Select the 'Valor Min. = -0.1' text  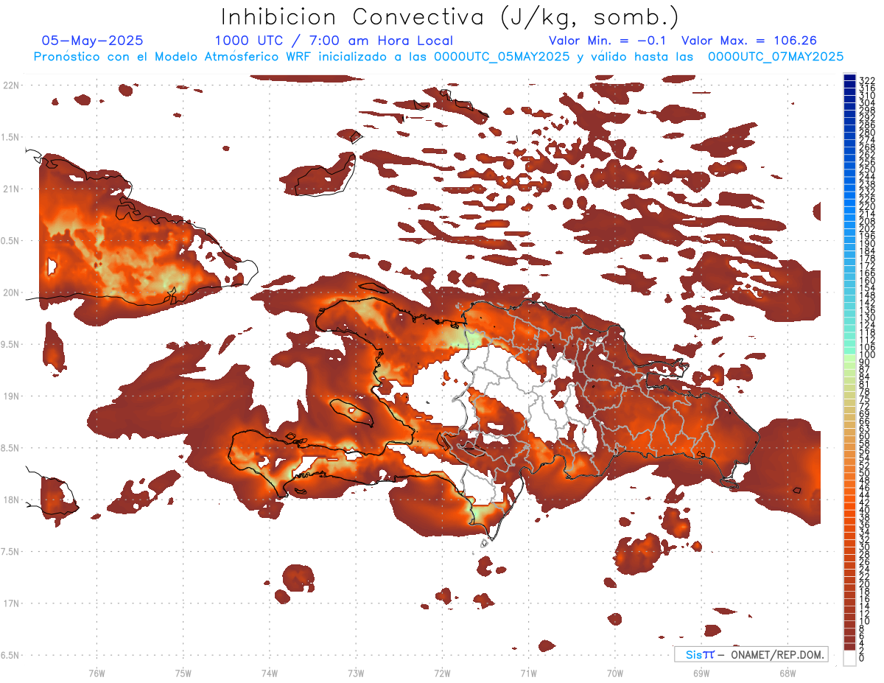pos(607,41)
